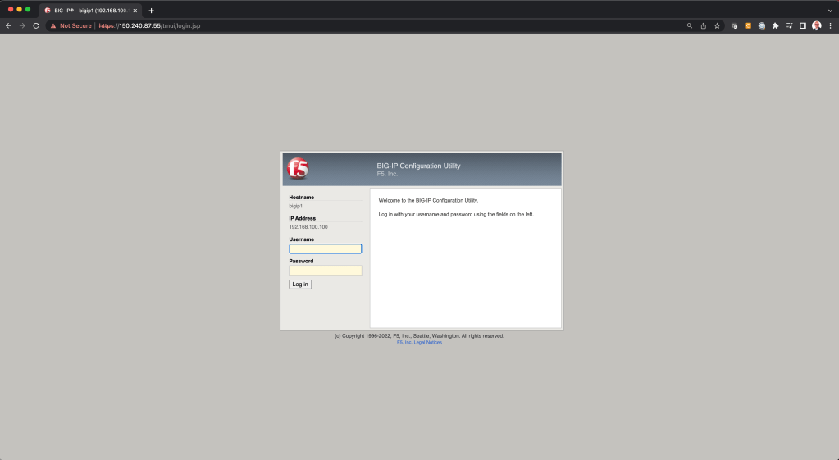The image size is (839, 460).
Task: Open the media controls playlist icon
Action: [x=789, y=25]
